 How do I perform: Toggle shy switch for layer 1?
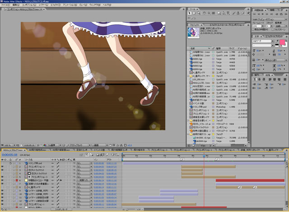pyautogui.click(x=53, y=163)
